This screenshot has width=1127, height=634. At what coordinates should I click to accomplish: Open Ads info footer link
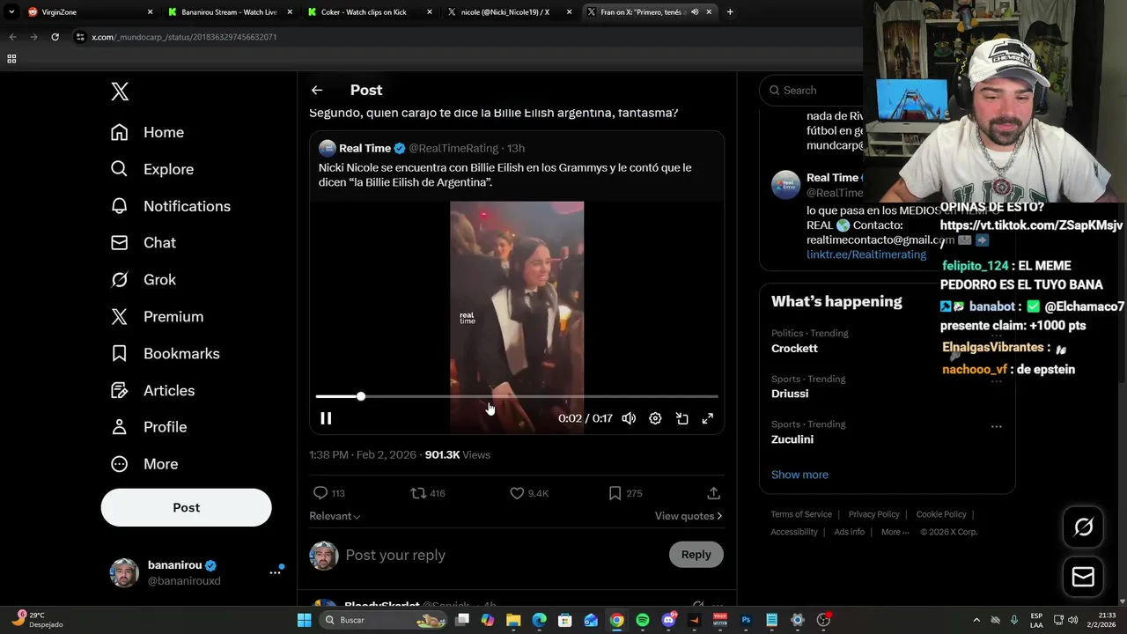pyautogui.click(x=849, y=532)
